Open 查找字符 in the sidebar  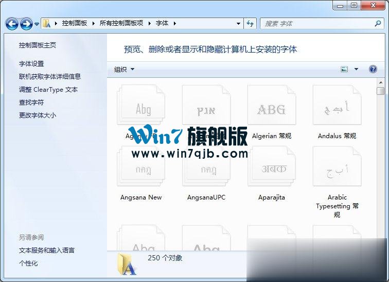coord(31,103)
